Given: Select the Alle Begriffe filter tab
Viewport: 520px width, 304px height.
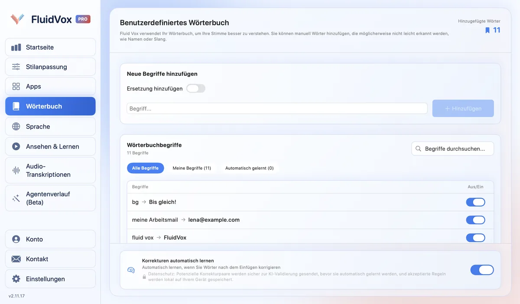Looking at the screenshot, I should pyautogui.click(x=145, y=168).
